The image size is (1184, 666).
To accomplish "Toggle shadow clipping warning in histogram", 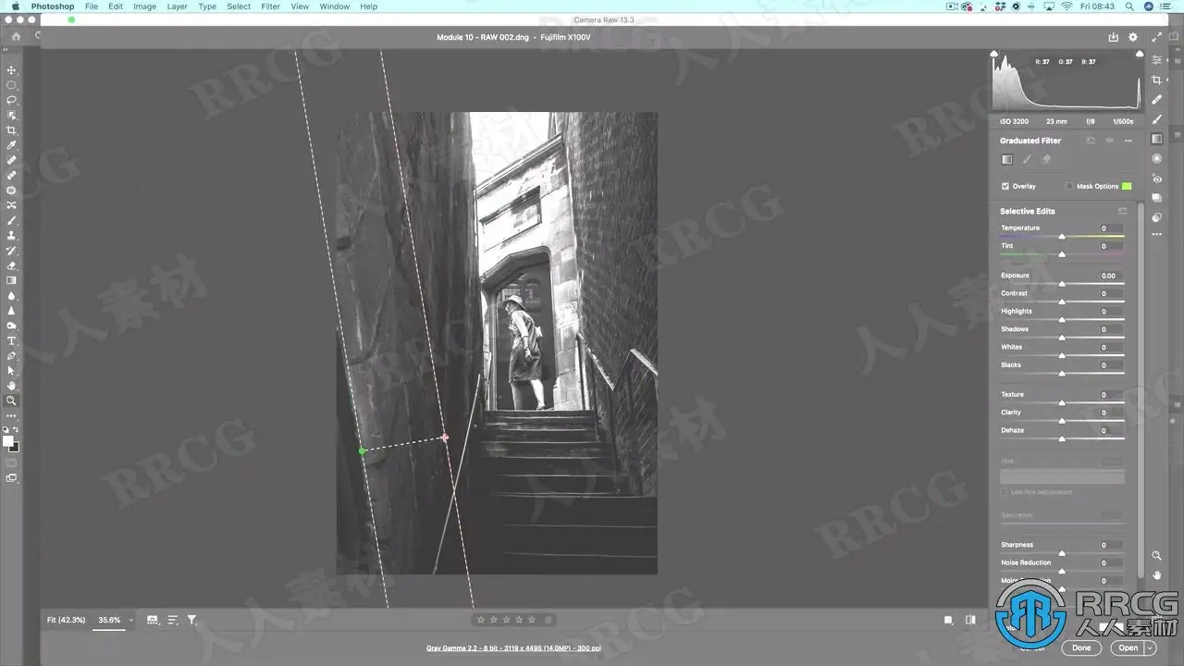I will (996, 55).
